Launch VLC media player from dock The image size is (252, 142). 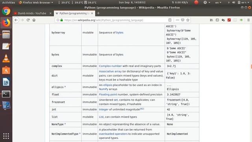pyautogui.click(x=6, y=58)
